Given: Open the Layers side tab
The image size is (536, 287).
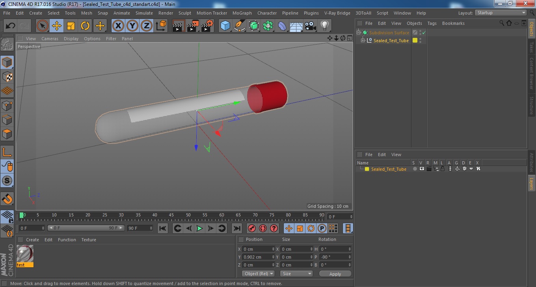Looking at the screenshot, I should pos(532,183).
